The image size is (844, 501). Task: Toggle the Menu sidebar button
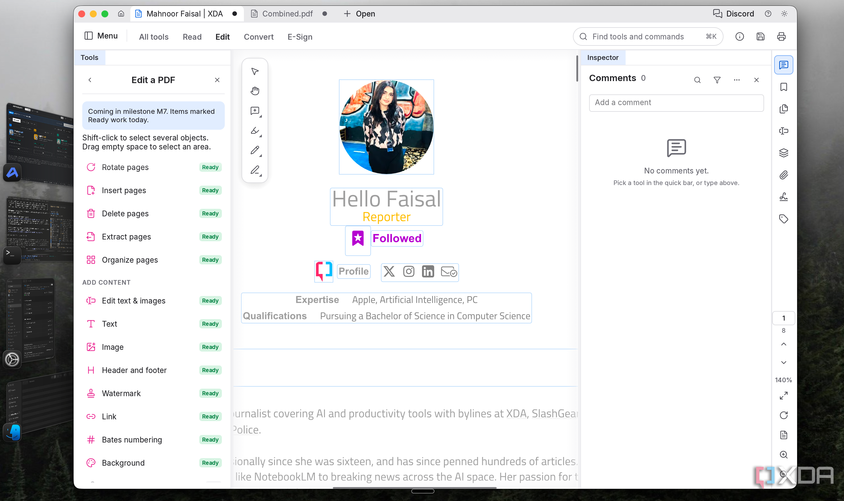(101, 36)
